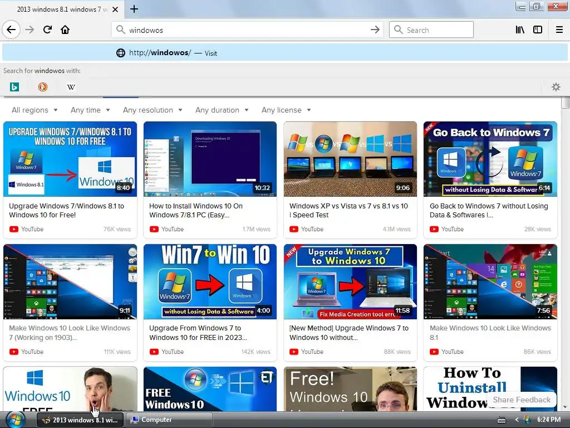
Task: Open How To Uninstall Windows thumbnail
Action: pos(490,389)
